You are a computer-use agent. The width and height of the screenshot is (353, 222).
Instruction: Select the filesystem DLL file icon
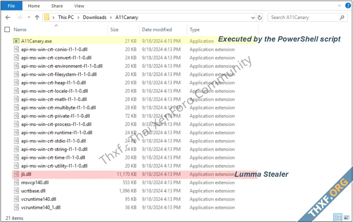(x=16, y=74)
